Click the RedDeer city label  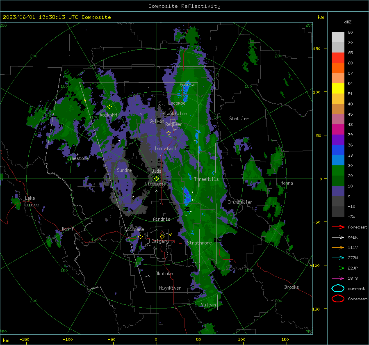point(174,124)
